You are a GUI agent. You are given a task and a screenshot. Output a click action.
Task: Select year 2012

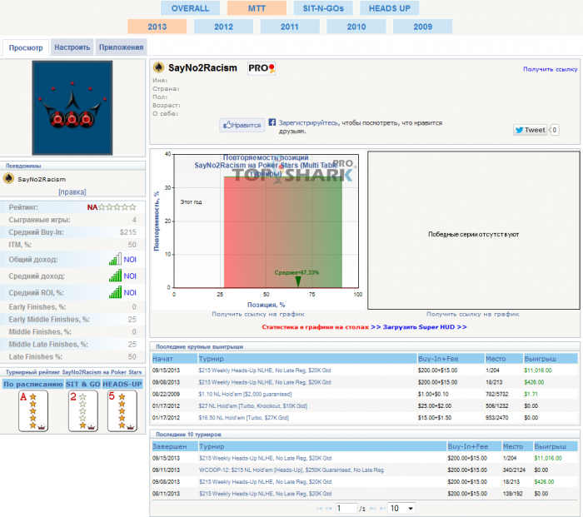pos(223,27)
